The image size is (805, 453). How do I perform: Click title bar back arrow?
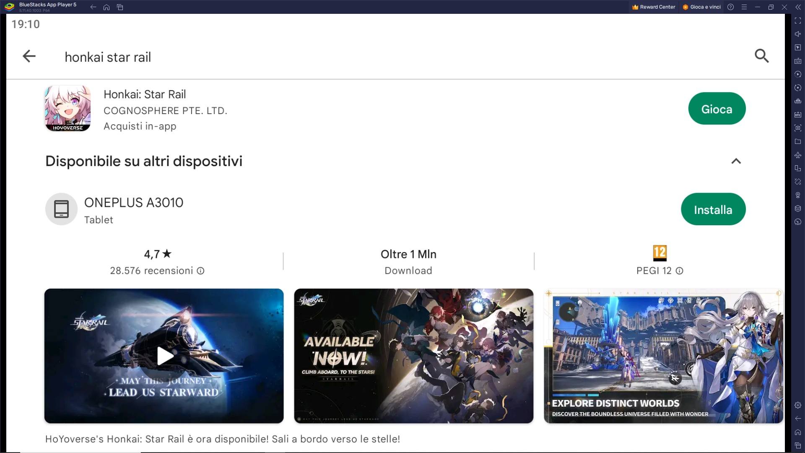coord(93,7)
